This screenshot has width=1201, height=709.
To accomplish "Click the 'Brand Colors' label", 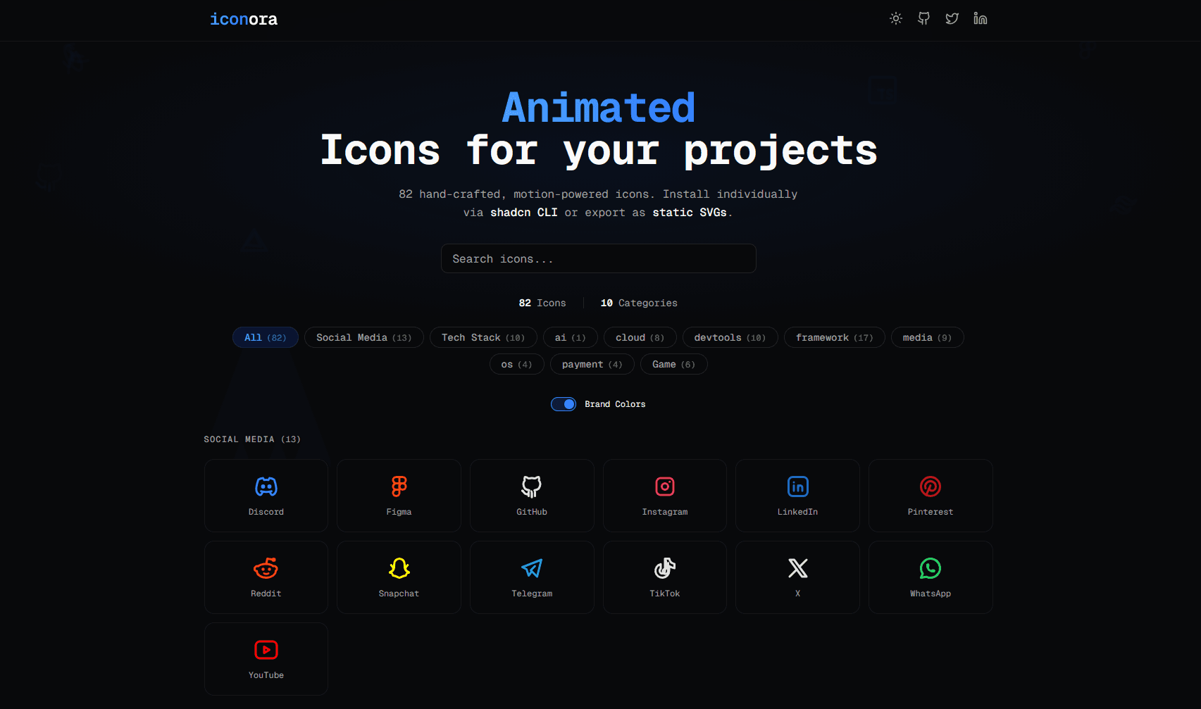I will coord(615,404).
